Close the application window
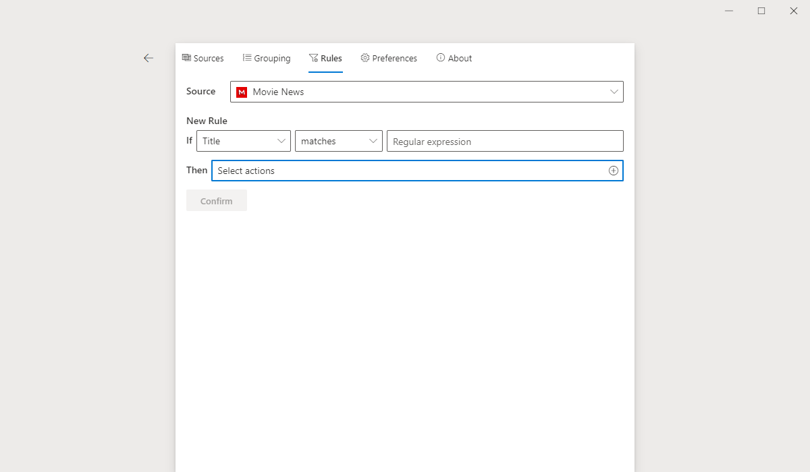Viewport: 810px width, 472px height. coord(794,11)
